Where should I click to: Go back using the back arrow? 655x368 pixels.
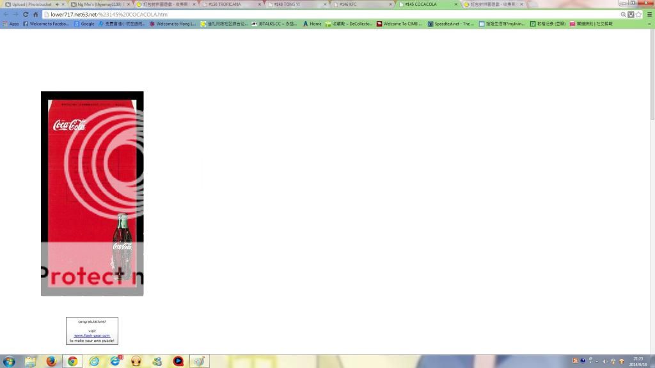(6, 14)
